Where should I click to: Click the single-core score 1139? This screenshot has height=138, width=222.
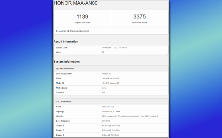coord(82,16)
